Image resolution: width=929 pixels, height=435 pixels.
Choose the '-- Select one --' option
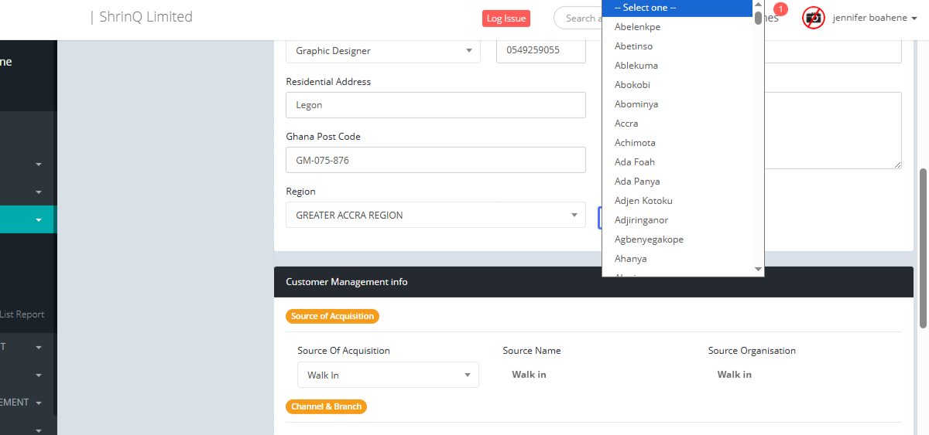point(646,8)
